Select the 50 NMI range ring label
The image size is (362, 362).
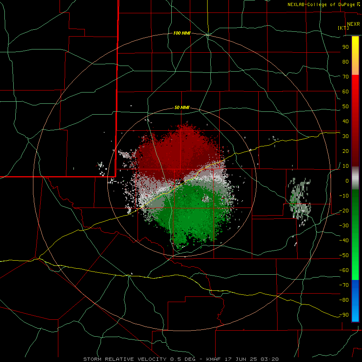pos(182,107)
